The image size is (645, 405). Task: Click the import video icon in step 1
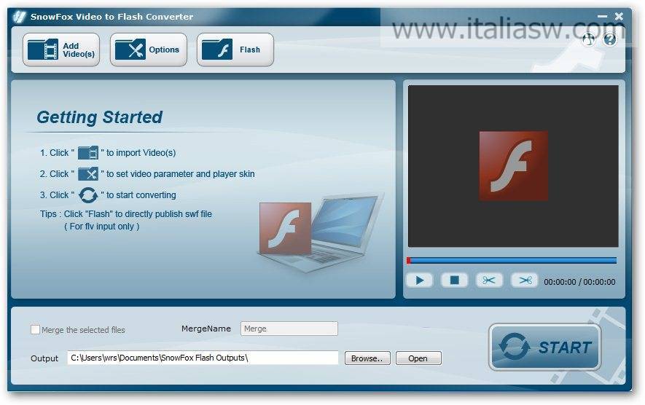(x=88, y=152)
